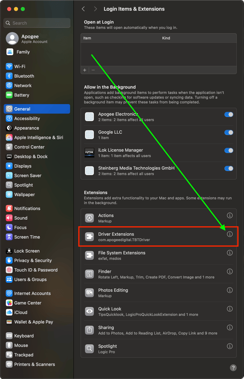244x379 pixels.
Task: Focus the Search field in sidebar
Action: coord(37,23)
